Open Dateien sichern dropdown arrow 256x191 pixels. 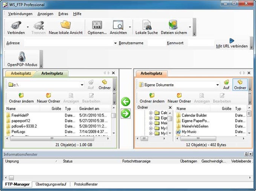click(x=190, y=27)
